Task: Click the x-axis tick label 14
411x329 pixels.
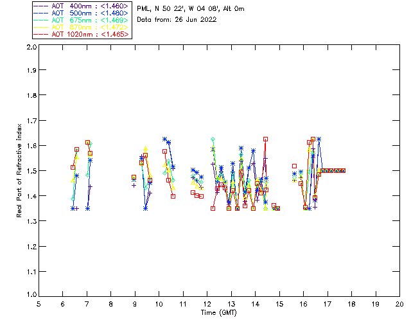Action: [256, 304]
